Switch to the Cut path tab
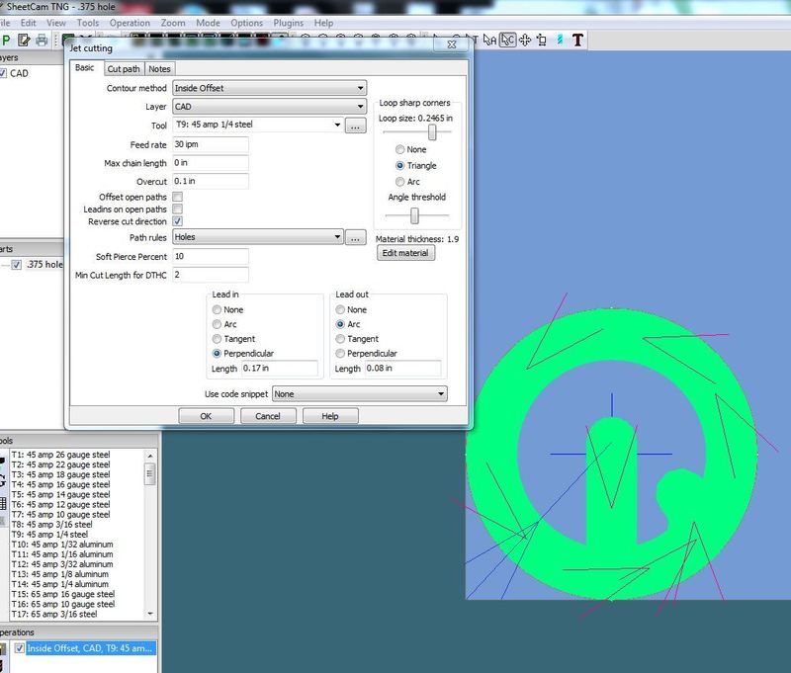791x673 pixels. [x=123, y=69]
